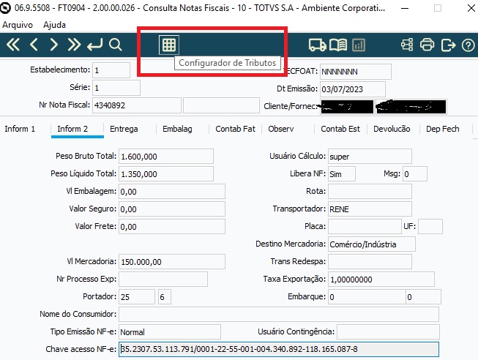
Task: Click the exit door icon
Action: coord(448,45)
